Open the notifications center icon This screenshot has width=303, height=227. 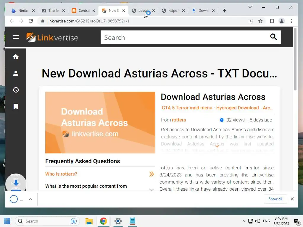(x=296, y=221)
